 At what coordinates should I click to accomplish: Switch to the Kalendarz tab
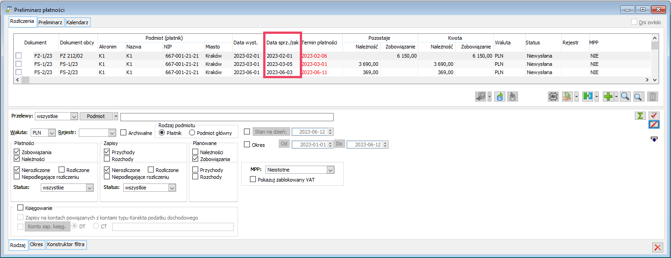click(78, 22)
